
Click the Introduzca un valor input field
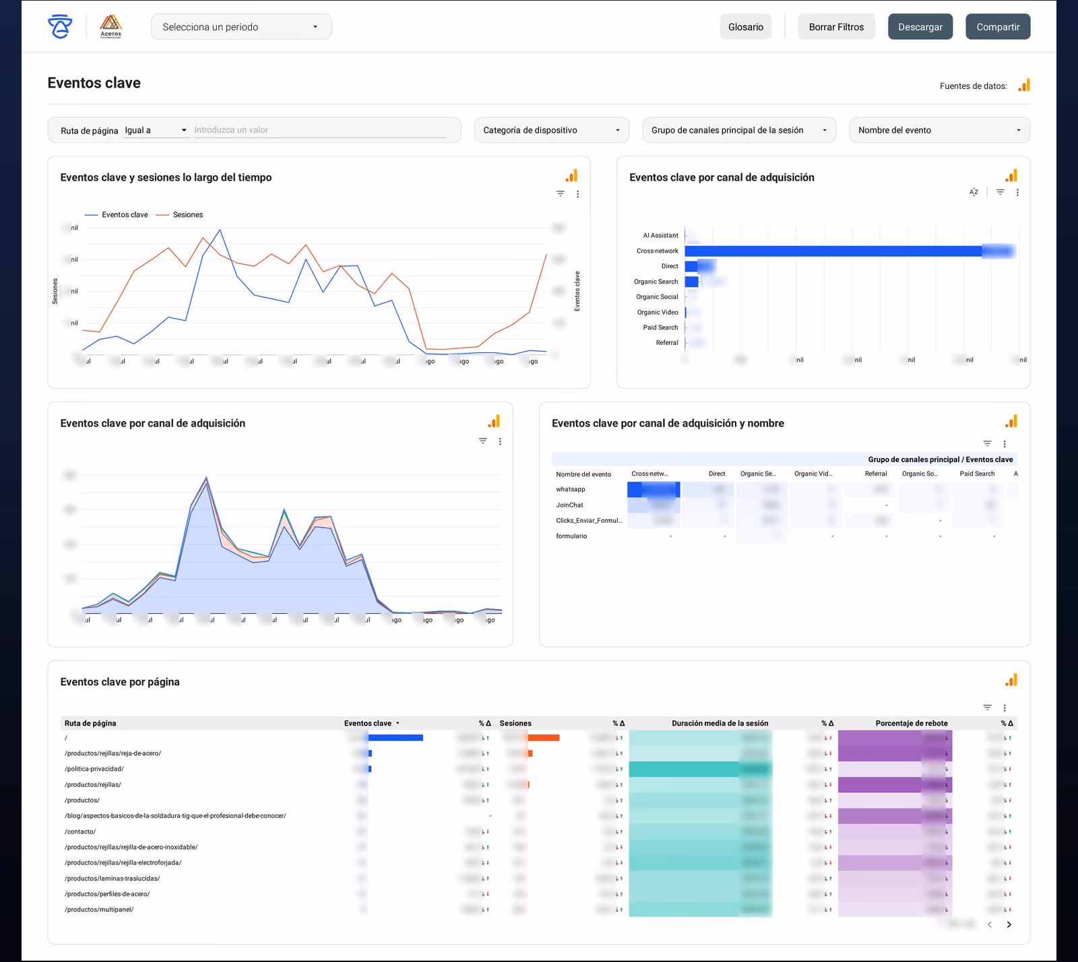[320, 131]
